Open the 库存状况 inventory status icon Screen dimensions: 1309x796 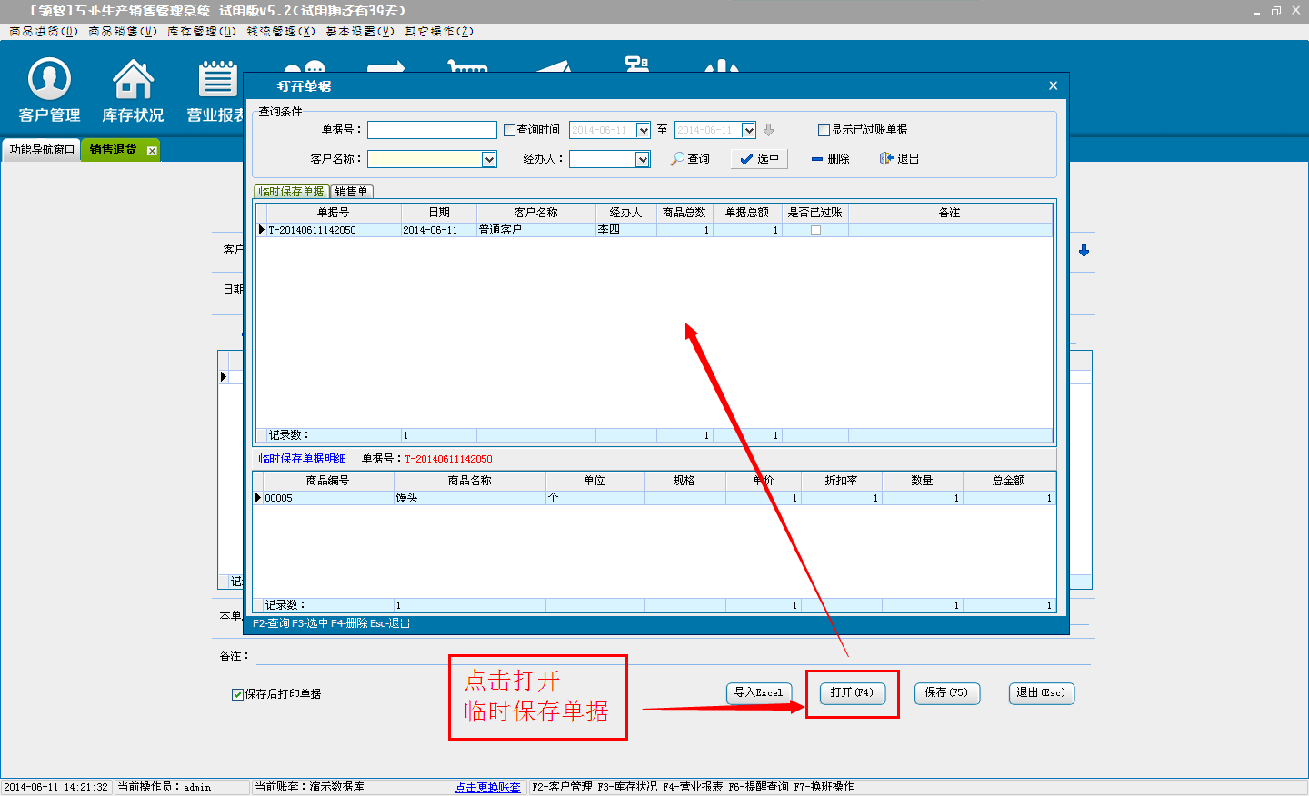tap(133, 89)
